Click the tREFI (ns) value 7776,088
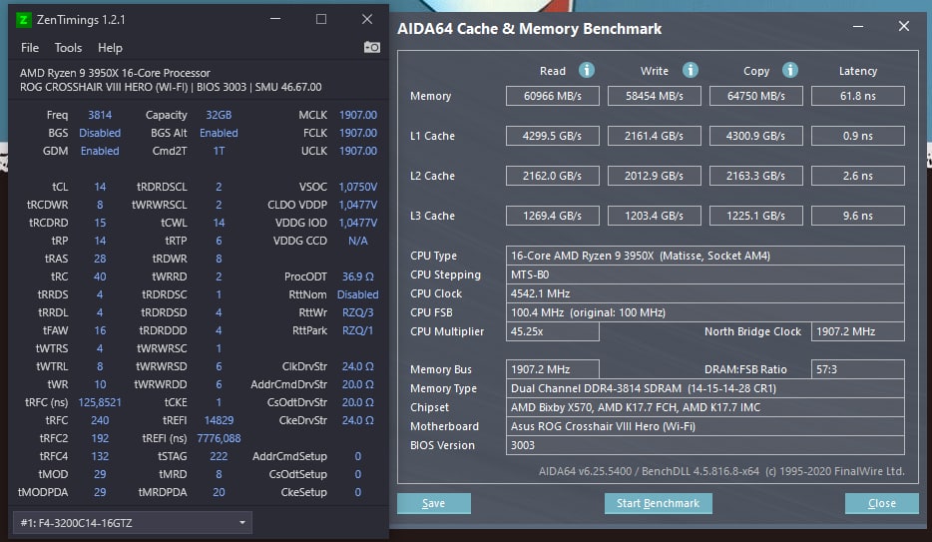Screen dimensions: 932x542 pyautogui.click(x=219, y=438)
